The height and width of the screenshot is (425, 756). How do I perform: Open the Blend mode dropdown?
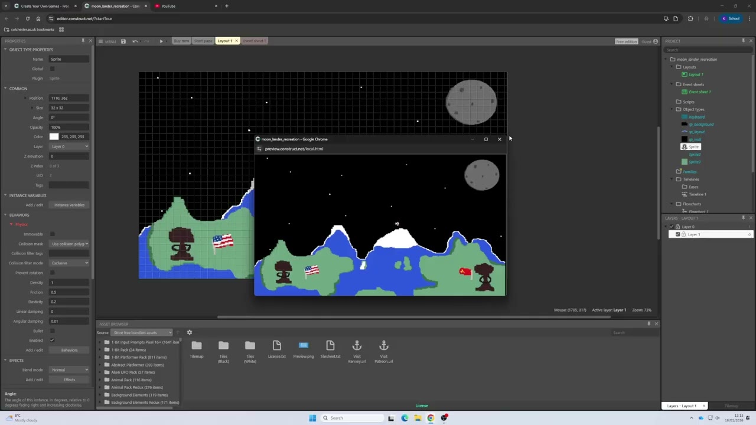pos(70,370)
